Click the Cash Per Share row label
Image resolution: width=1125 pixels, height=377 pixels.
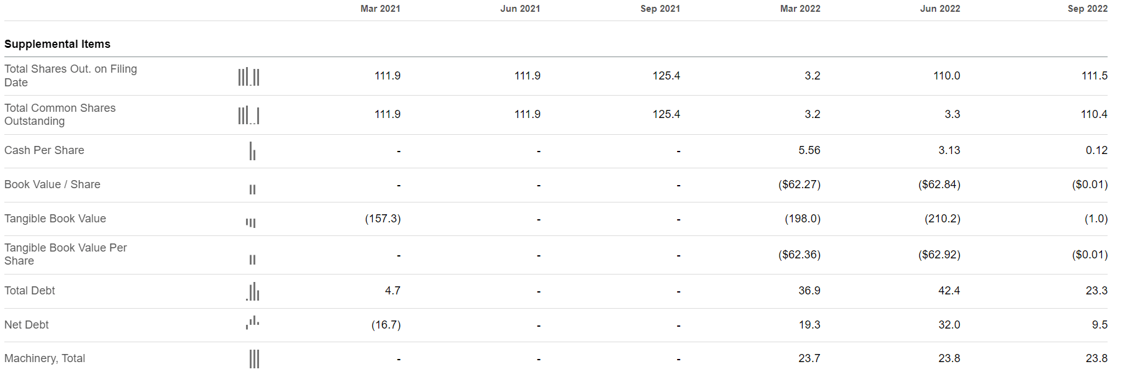click(x=44, y=150)
